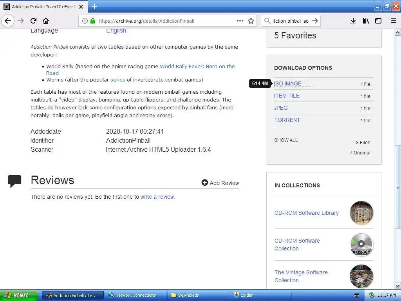Click CD-ROM Software Library thumbnail
Screen dimensions: 401x301
tap(361, 213)
